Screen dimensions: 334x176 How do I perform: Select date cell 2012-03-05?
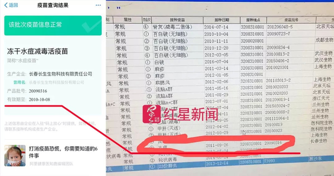[216, 55]
